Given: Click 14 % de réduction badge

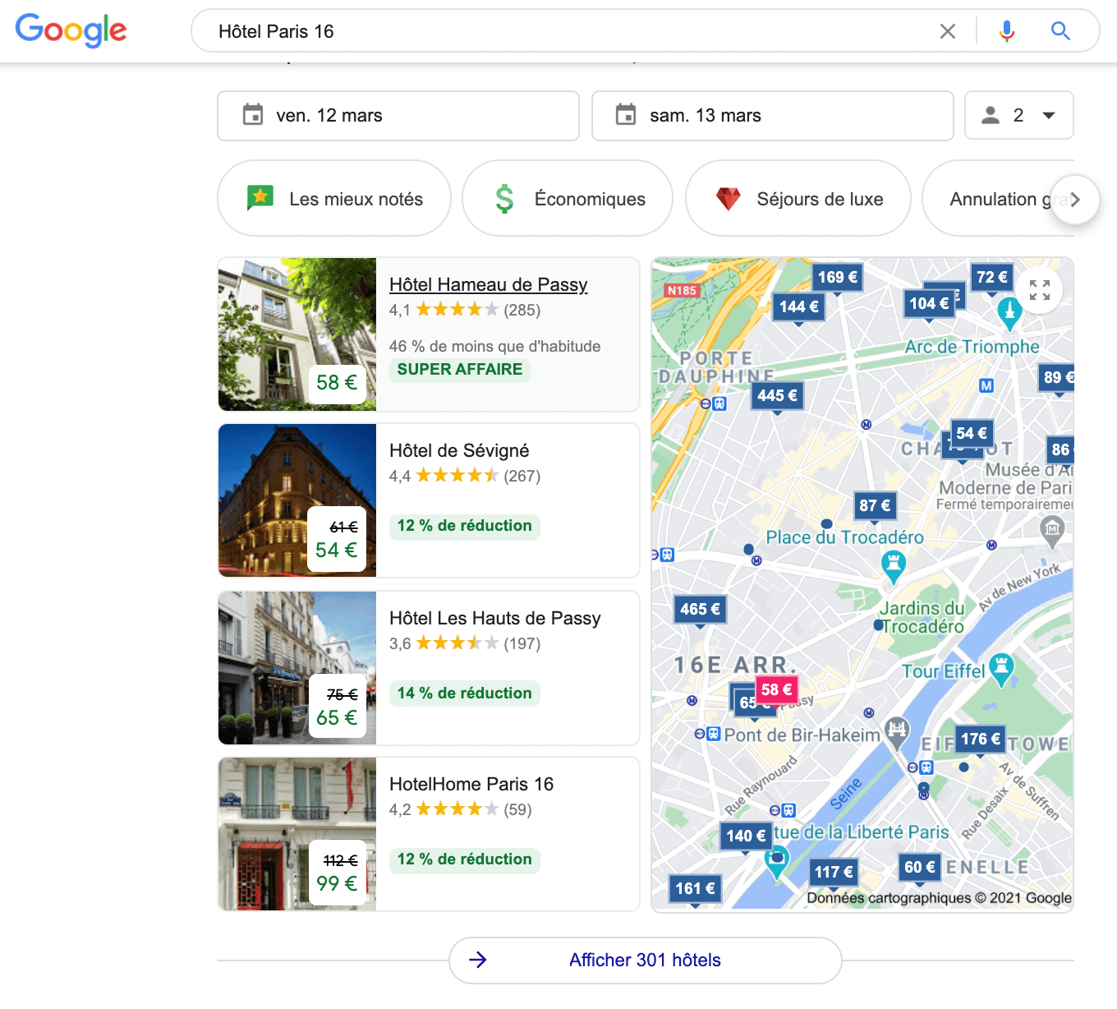Looking at the screenshot, I should pyautogui.click(x=465, y=693).
